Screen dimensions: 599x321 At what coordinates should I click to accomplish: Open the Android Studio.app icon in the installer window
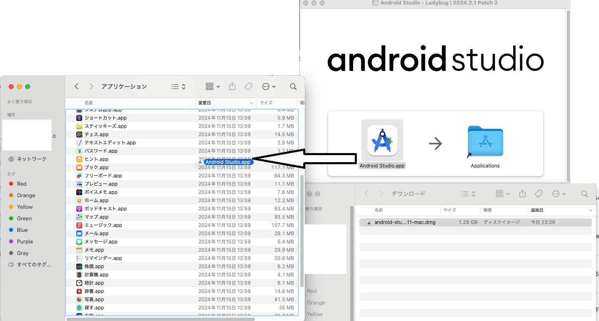pyautogui.click(x=382, y=140)
